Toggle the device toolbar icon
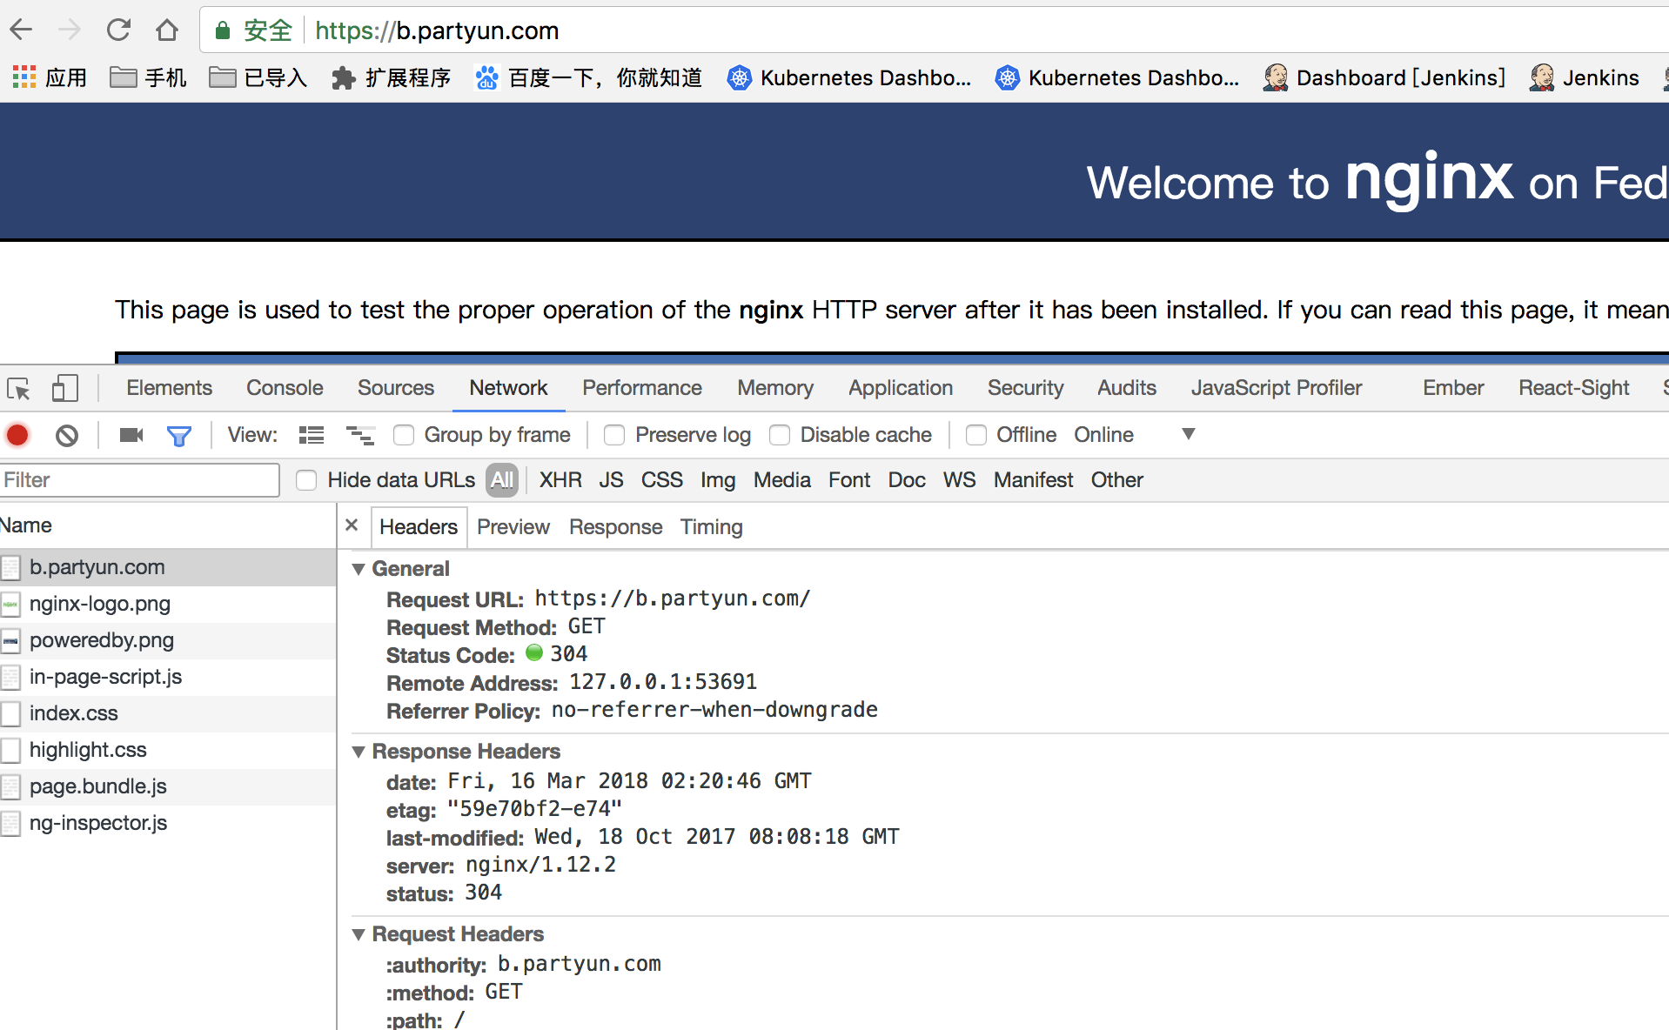Screen dimensions: 1669x1030 tap(64, 388)
